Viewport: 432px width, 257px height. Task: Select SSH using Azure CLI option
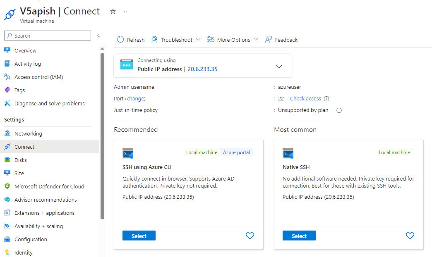coord(139,236)
